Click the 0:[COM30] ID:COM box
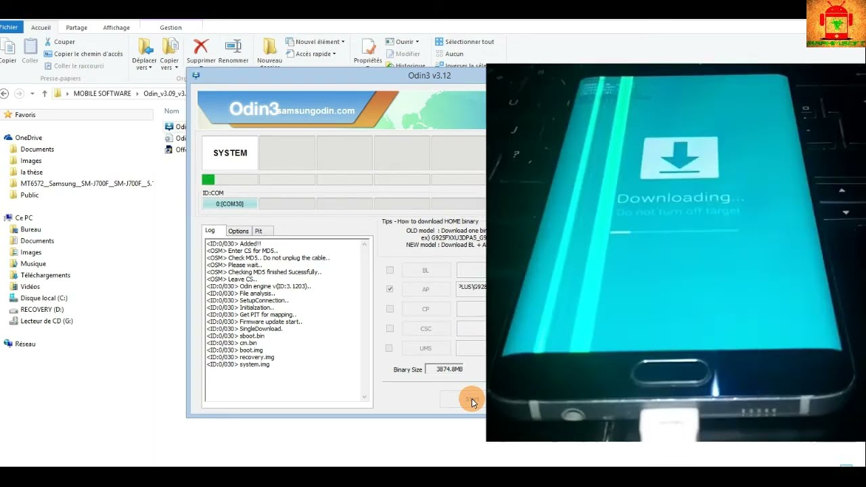This screenshot has height=487, width=866. (x=230, y=204)
